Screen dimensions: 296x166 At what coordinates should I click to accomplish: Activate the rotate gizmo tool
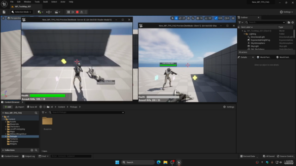coord(180,18)
